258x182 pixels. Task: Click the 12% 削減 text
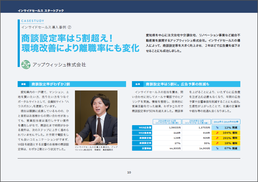tap(231, 128)
